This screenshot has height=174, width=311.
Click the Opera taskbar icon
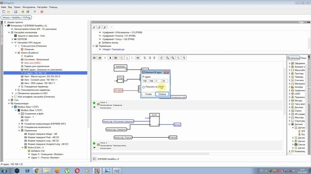(77, 171)
